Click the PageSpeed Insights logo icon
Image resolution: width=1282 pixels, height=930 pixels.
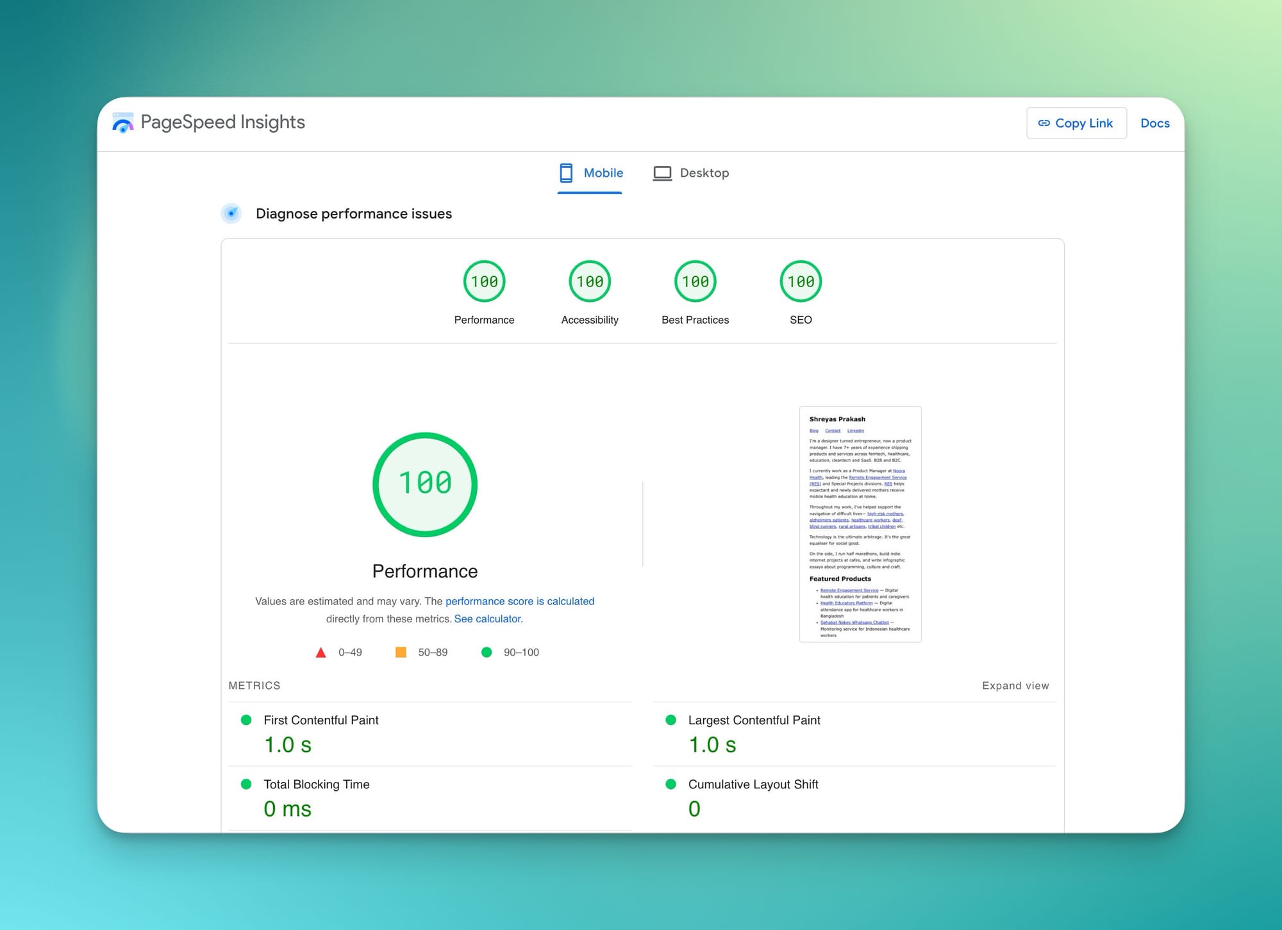pyautogui.click(x=122, y=122)
